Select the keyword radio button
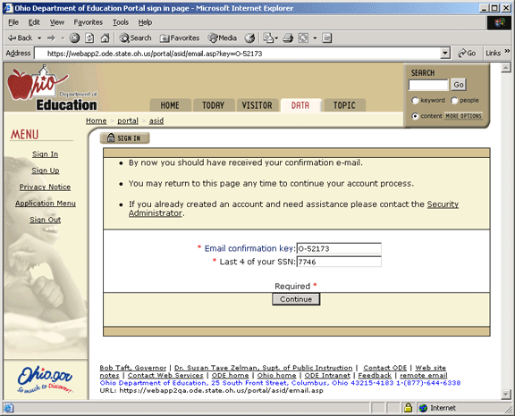The width and height of the screenshot is (515, 416). [415, 100]
